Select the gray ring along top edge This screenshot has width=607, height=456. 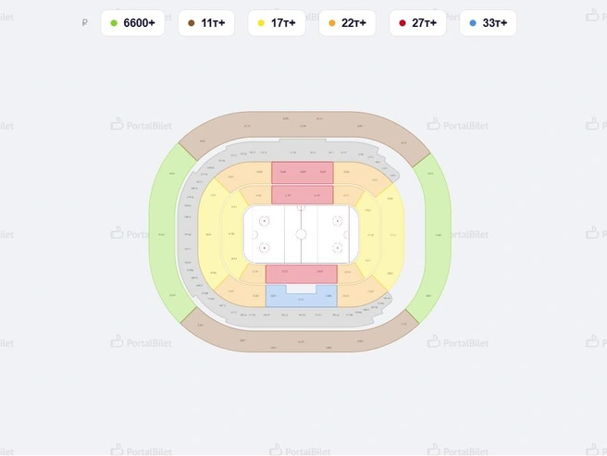pos(302,152)
